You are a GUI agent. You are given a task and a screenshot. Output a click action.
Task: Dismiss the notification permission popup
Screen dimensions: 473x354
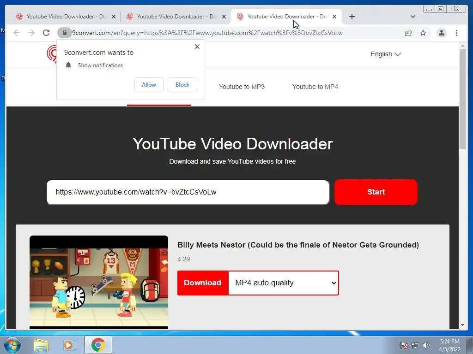pyautogui.click(x=197, y=47)
